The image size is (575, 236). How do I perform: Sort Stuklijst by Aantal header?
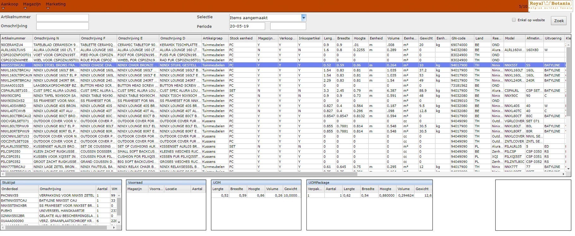click(x=103, y=189)
